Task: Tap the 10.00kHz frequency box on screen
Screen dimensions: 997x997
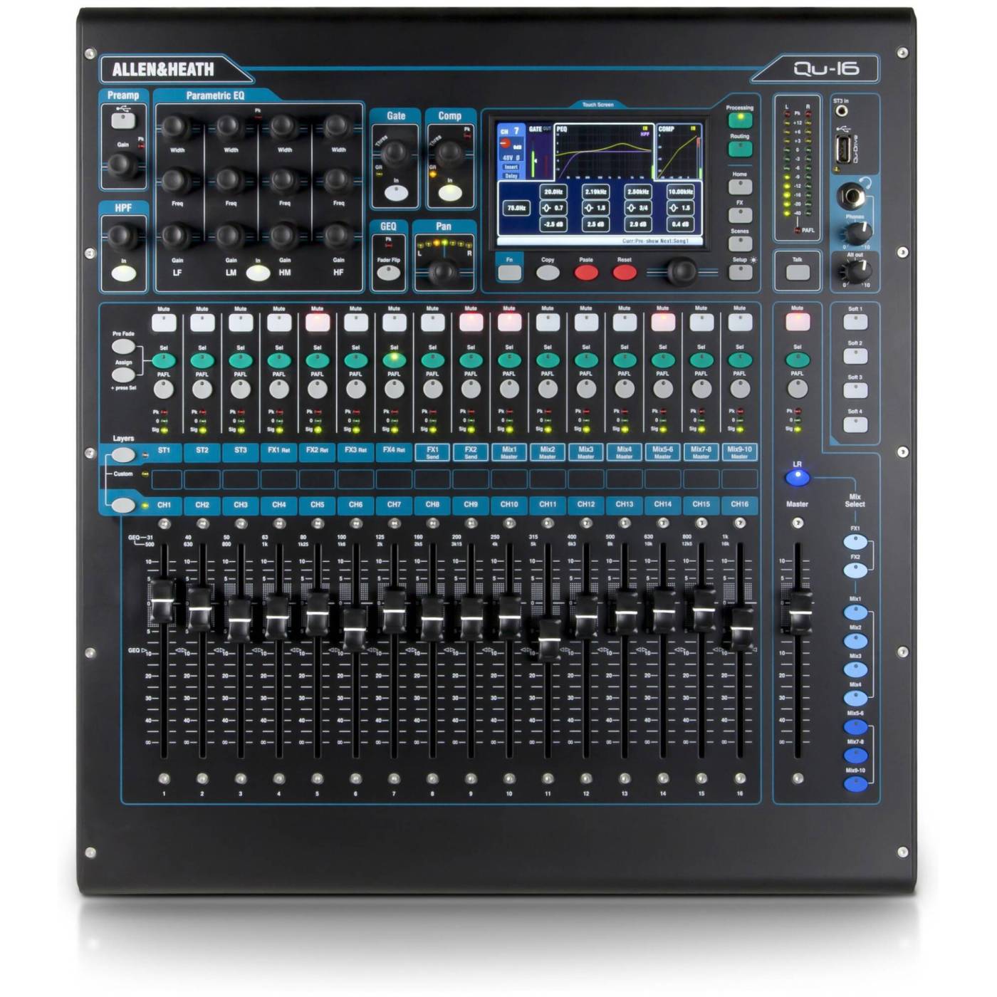Action: [680, 192]
